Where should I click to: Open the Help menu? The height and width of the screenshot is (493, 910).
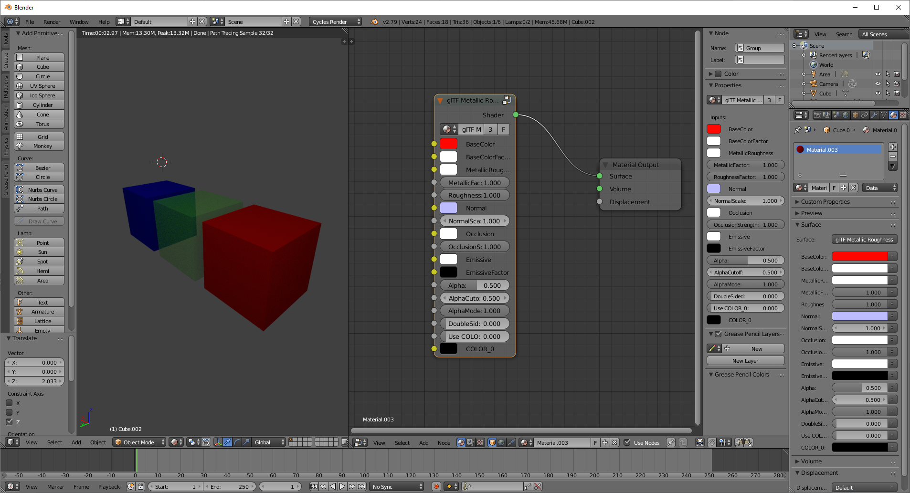(x=104, y=22)
